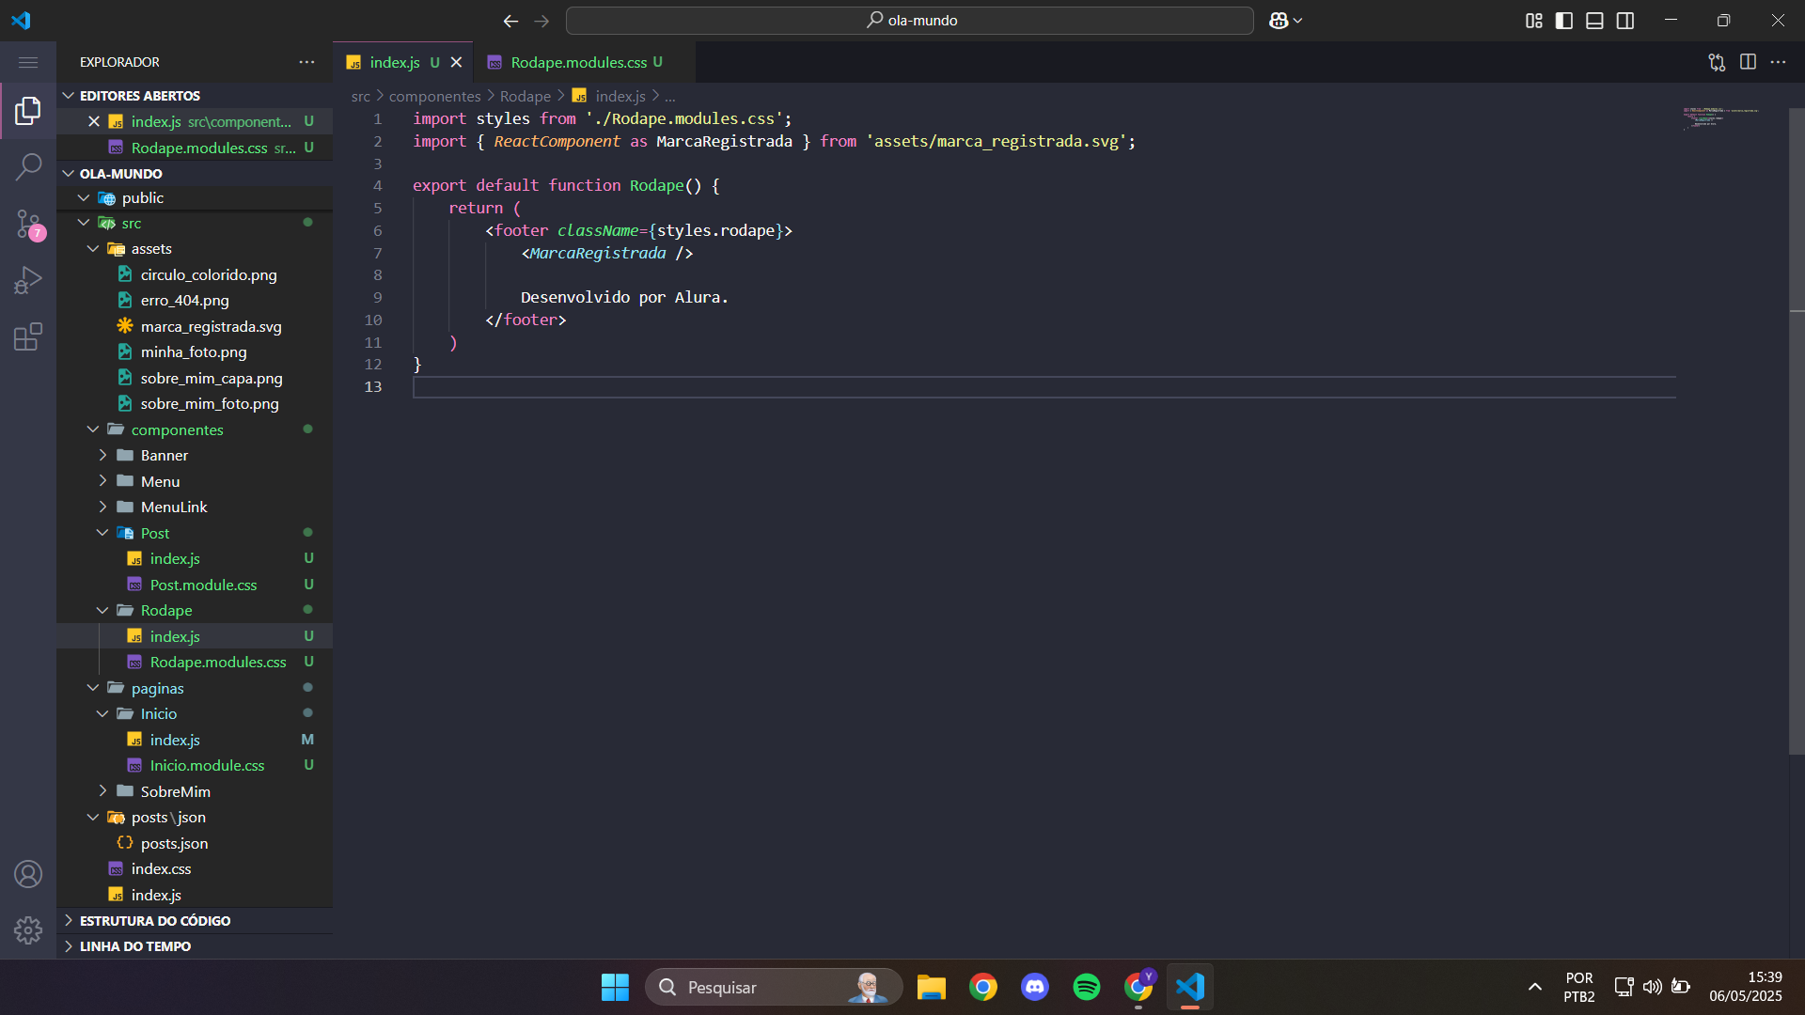Open editor more actions menu
Viewport: 1805px width, 1015px height.
[1778, 62]
